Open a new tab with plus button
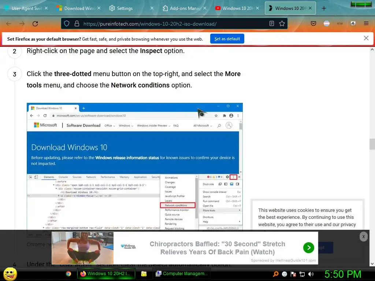This screenshot has width=375, height=281. 324,8
